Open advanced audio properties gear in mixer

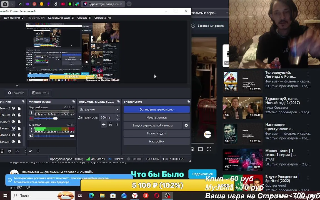tap(30, 151)
